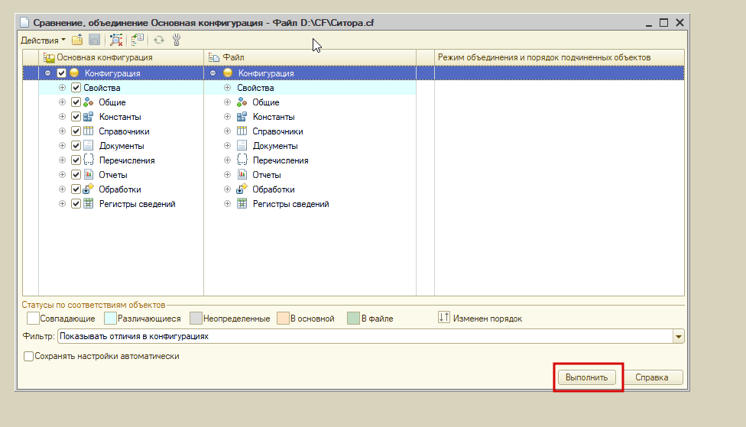Click Регистры сведений icon in the Файл column
Viewport: 746px width, 427px height.
coord(242,203)
